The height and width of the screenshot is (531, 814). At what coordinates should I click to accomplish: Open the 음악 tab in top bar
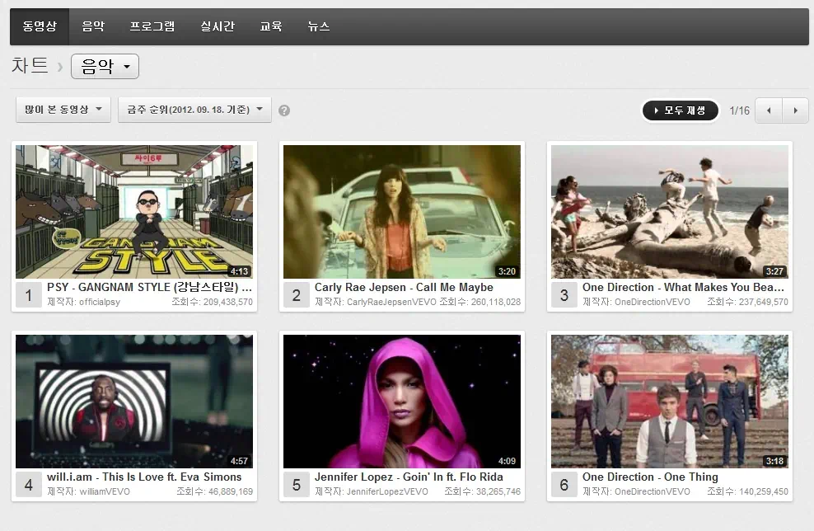[93, 26]
